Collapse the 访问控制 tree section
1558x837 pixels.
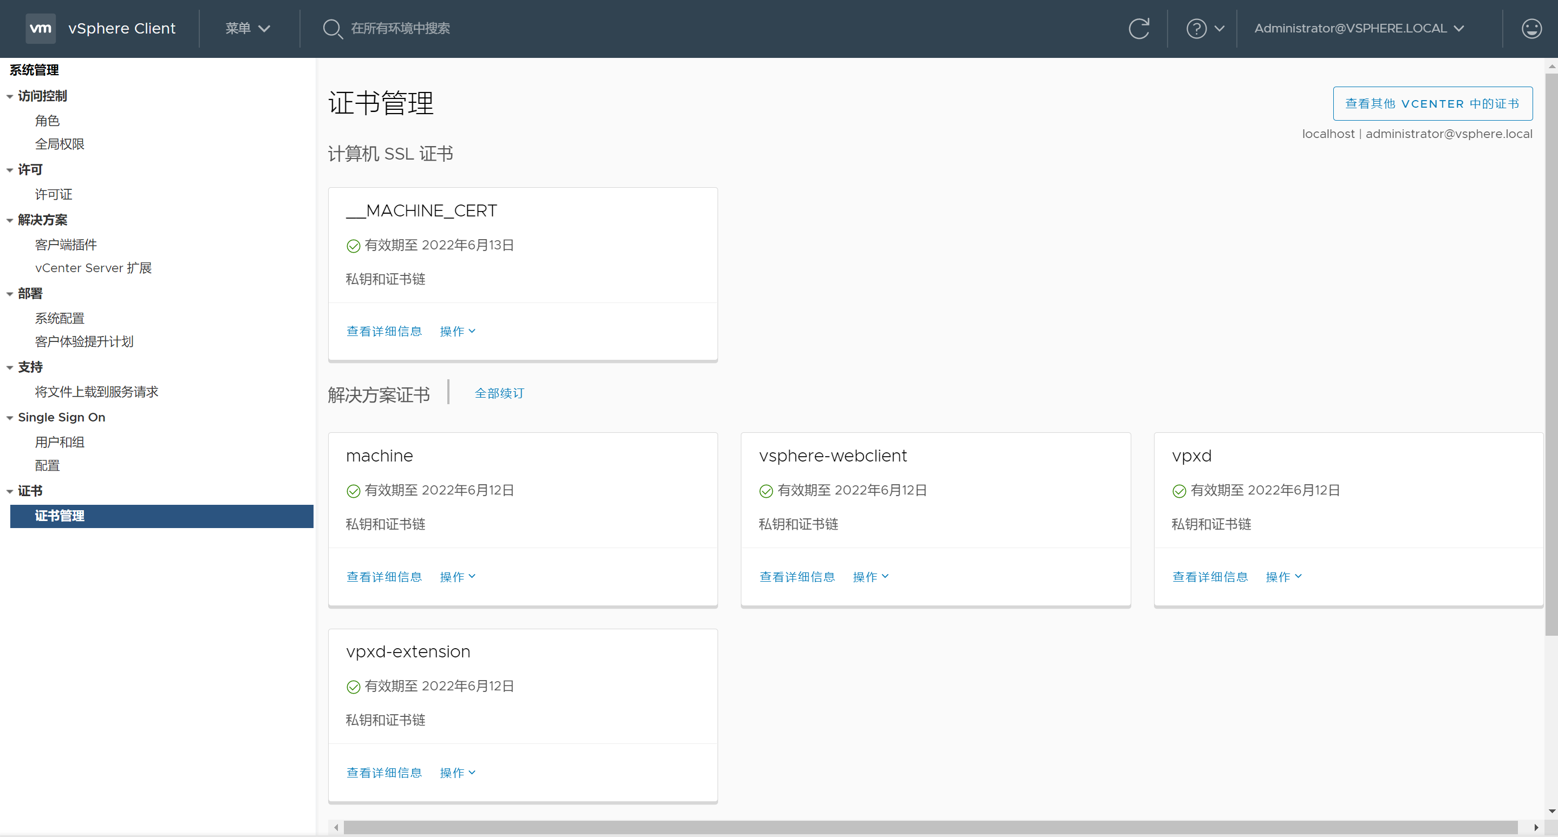pos(10,97)
